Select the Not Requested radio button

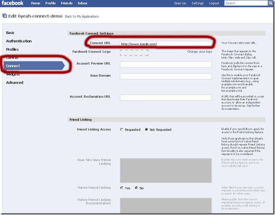tap(146, 129)
